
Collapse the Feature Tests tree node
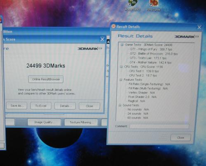pyautogui.click(x=121, y=79)
